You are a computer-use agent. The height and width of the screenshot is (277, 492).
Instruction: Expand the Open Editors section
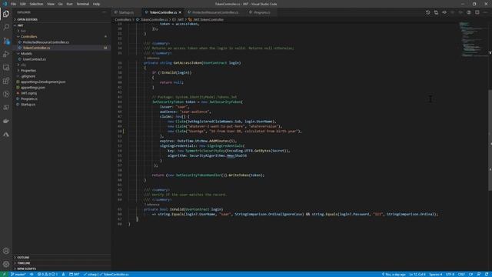coord(61,19)
